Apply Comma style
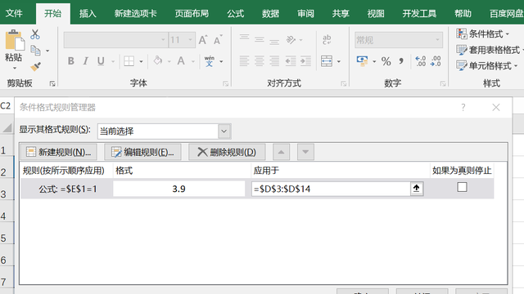Viewport: 524px width, 294px height. tap(401, 61)
